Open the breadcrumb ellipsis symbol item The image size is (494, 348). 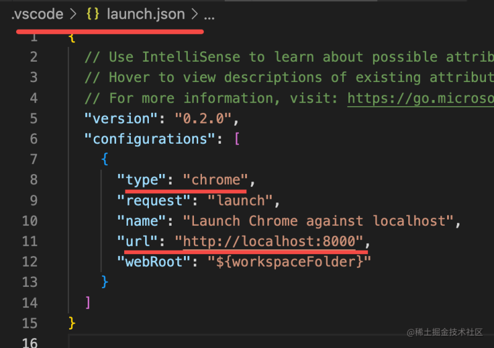click(x=209, y=14)
